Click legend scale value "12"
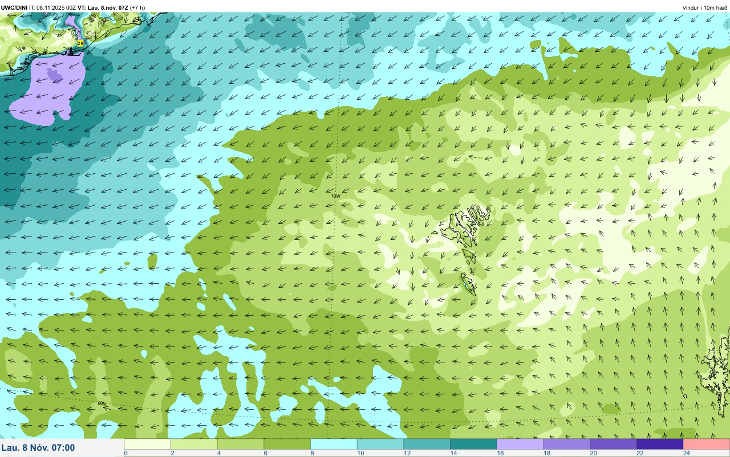Image resolution: width=730 pixels, height=457 pixels. click(x=407, y=453)
